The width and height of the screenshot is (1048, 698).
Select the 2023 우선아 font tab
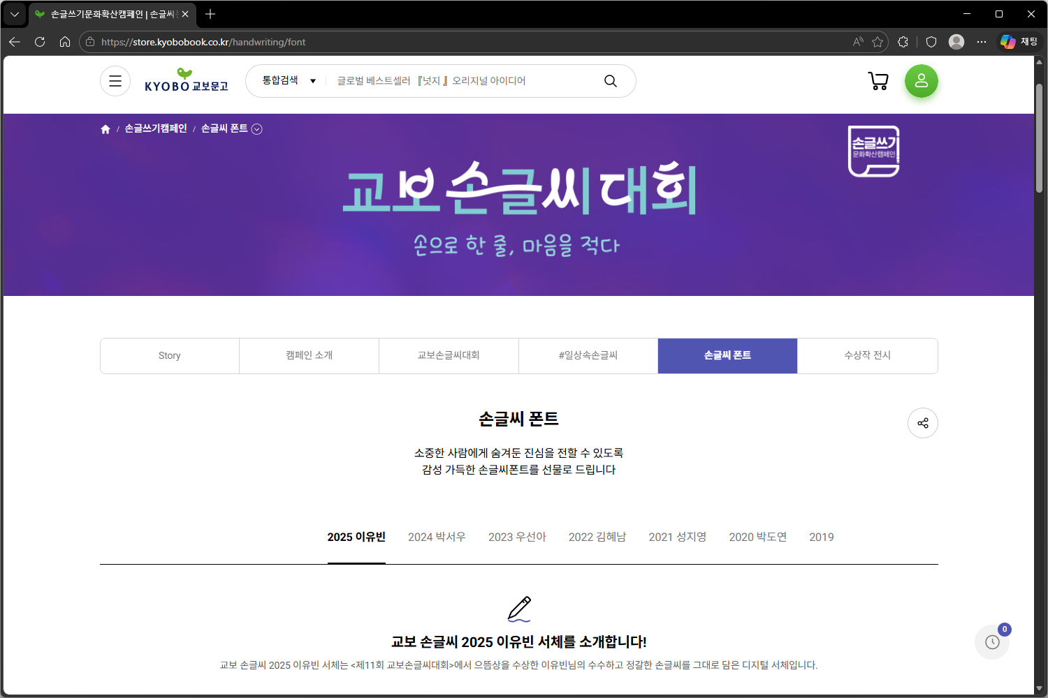517,537
